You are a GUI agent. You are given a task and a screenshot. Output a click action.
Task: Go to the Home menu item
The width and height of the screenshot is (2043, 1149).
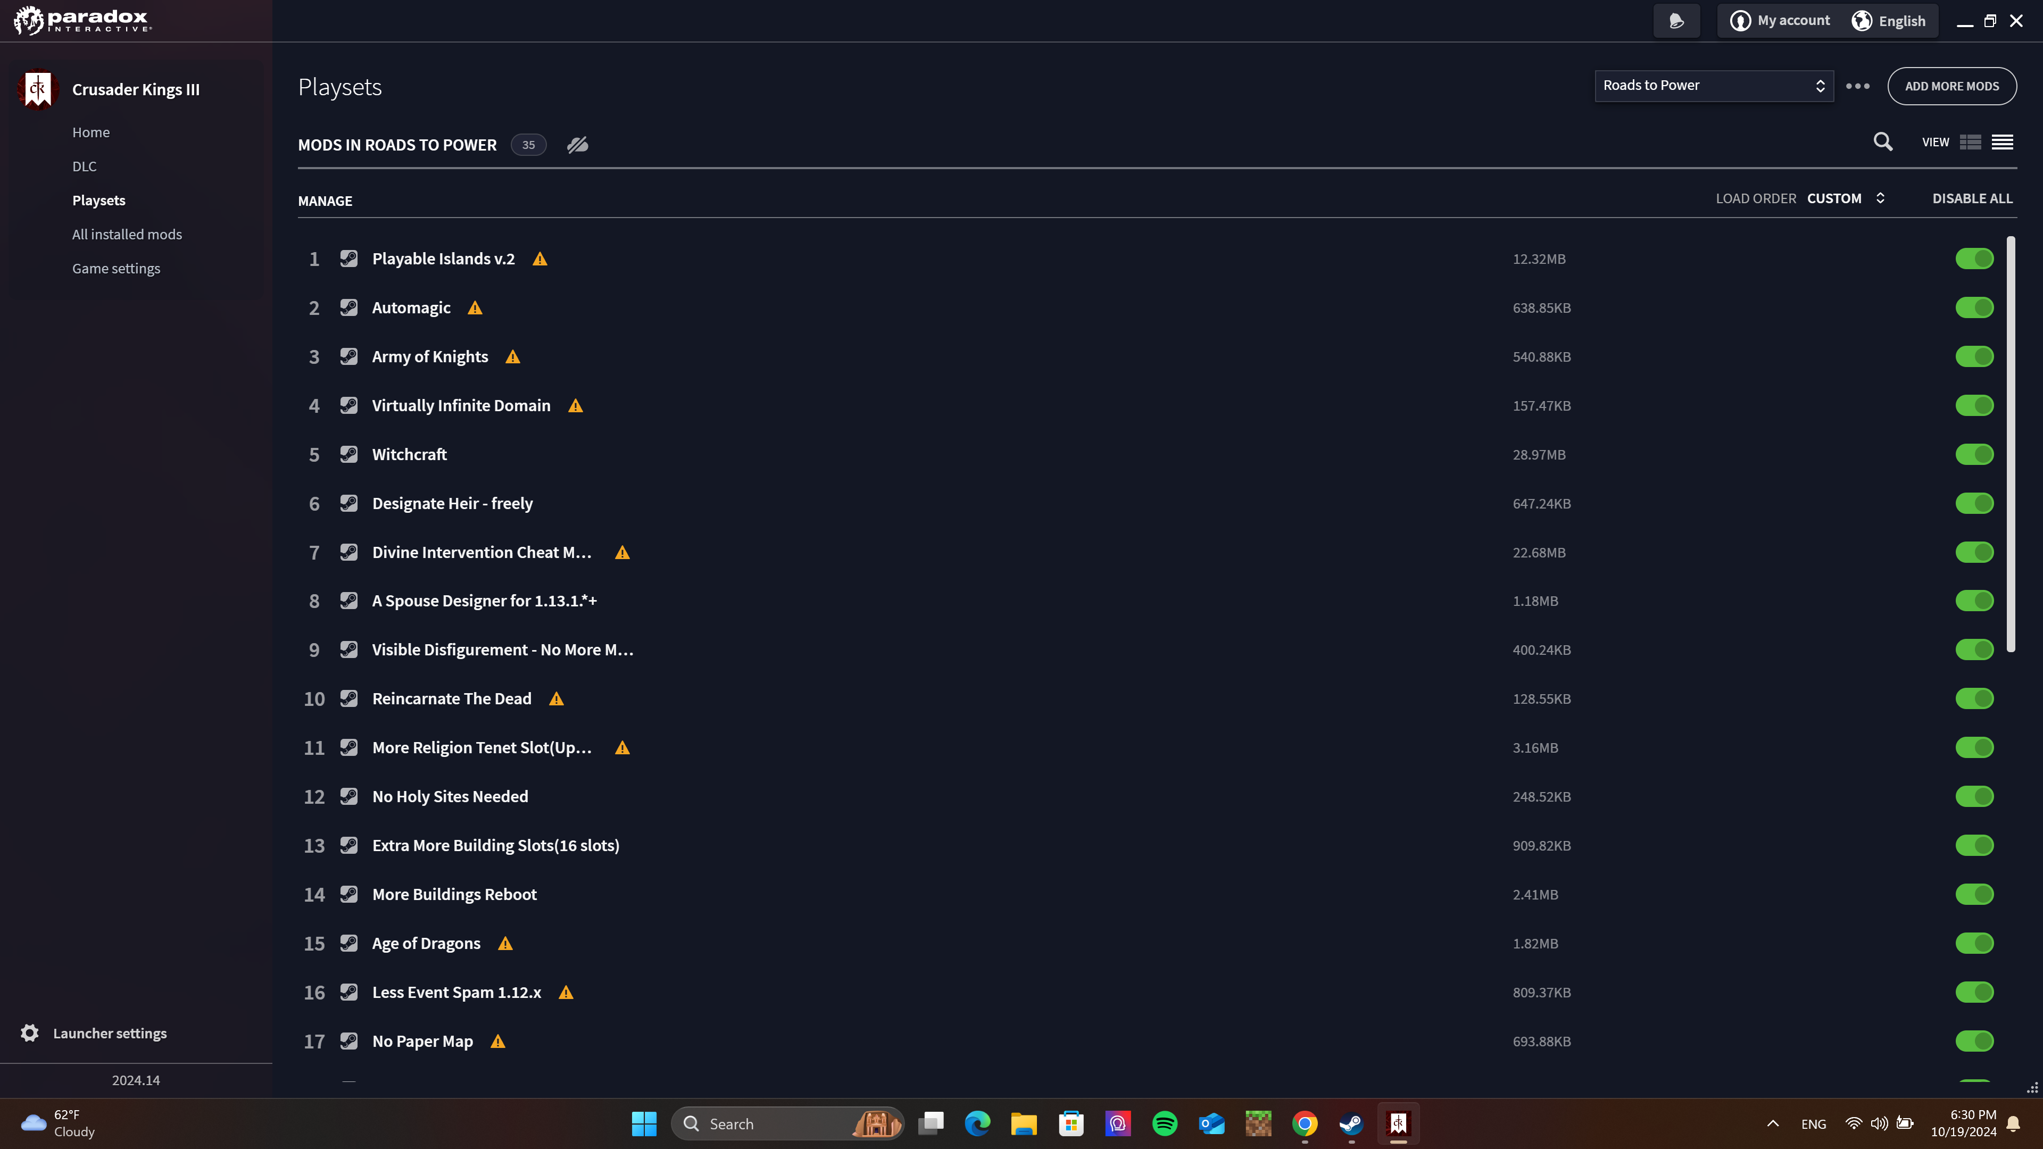[x=91, y=132]
